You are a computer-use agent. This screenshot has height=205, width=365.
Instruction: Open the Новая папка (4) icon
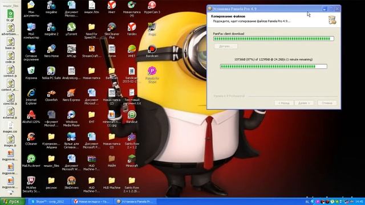[132, 9]
